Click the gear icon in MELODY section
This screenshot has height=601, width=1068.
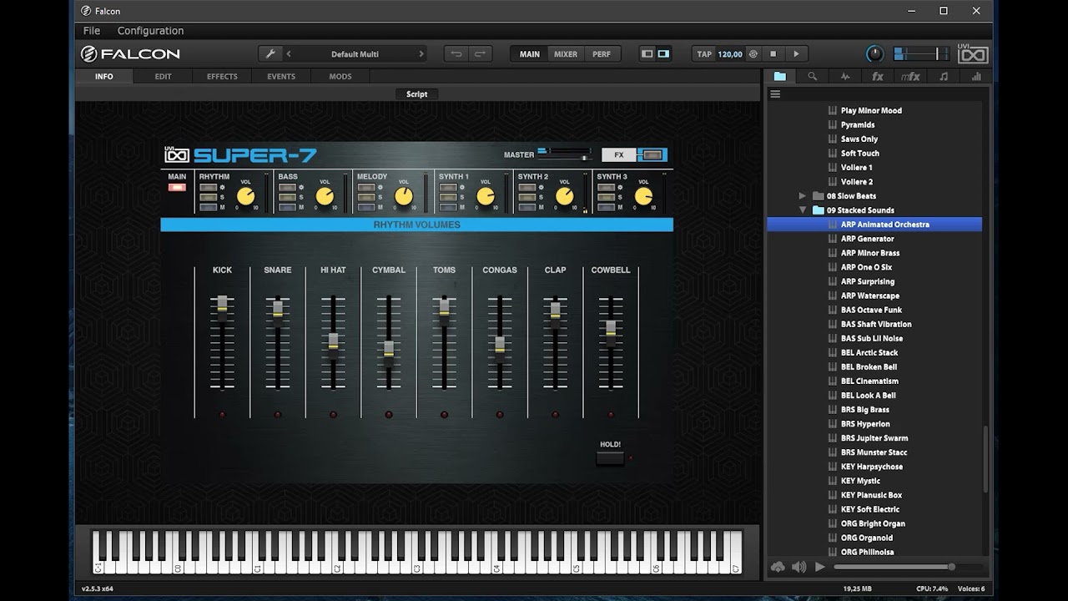click(x=380, y=187)
